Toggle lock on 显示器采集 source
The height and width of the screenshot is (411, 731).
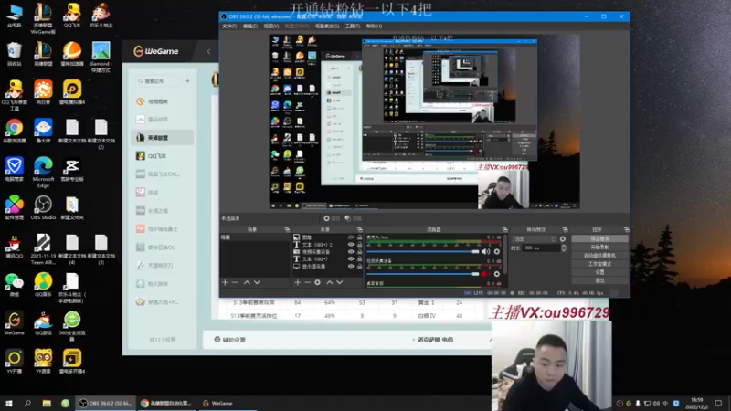pyautogui.click(x=359, y=267)
